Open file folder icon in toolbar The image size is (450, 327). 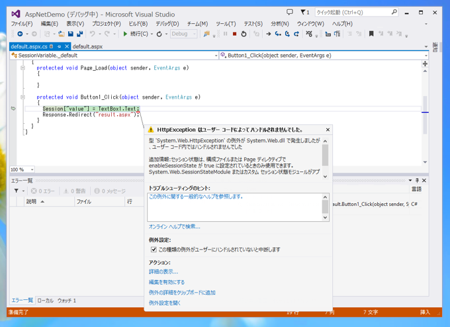(x=62, y=34)
